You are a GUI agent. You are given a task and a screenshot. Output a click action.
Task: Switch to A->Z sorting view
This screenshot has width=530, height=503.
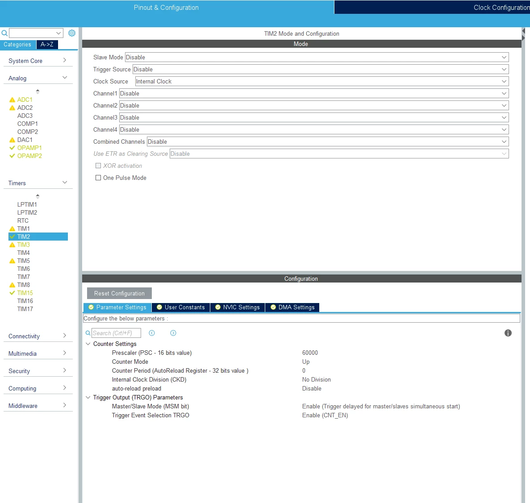click(x=47, y=44)
